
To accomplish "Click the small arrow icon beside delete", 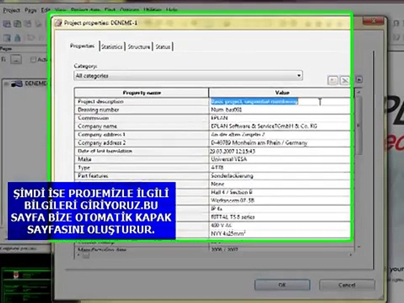I will point(359,80).
